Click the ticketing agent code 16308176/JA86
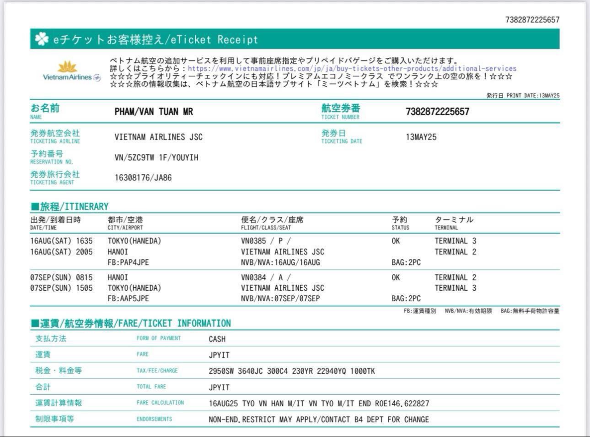 143,178
